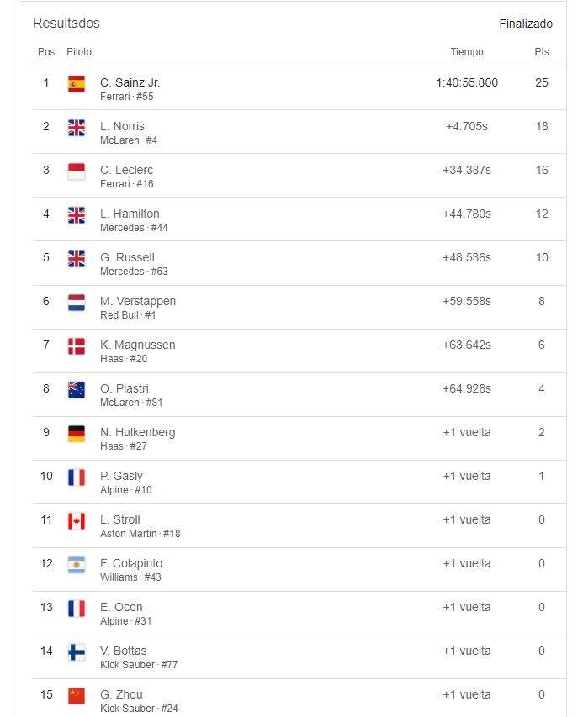Click the Danish flag beside K. Magnussen
The image size is (583, 717).
[77, 346]
